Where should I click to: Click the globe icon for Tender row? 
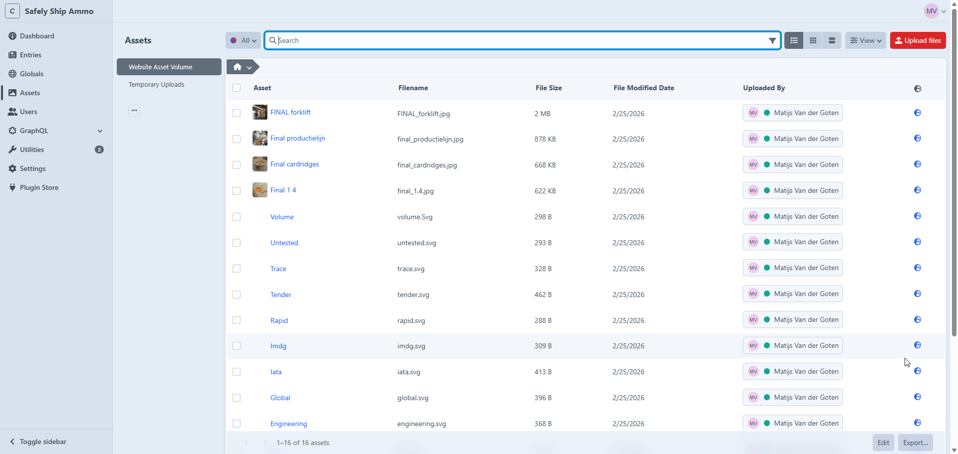[x=918, y=294]
